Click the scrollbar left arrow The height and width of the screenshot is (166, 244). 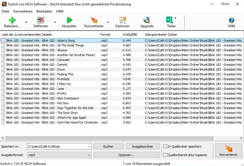point(3,138)
